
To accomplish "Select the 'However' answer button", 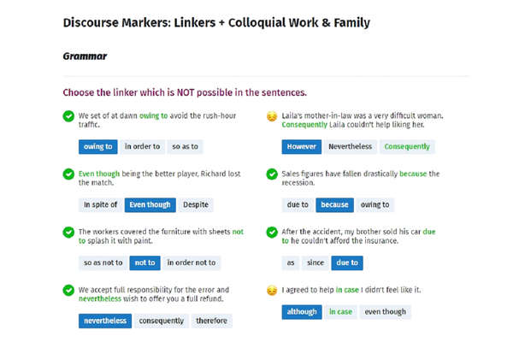I will pos(301,146).
